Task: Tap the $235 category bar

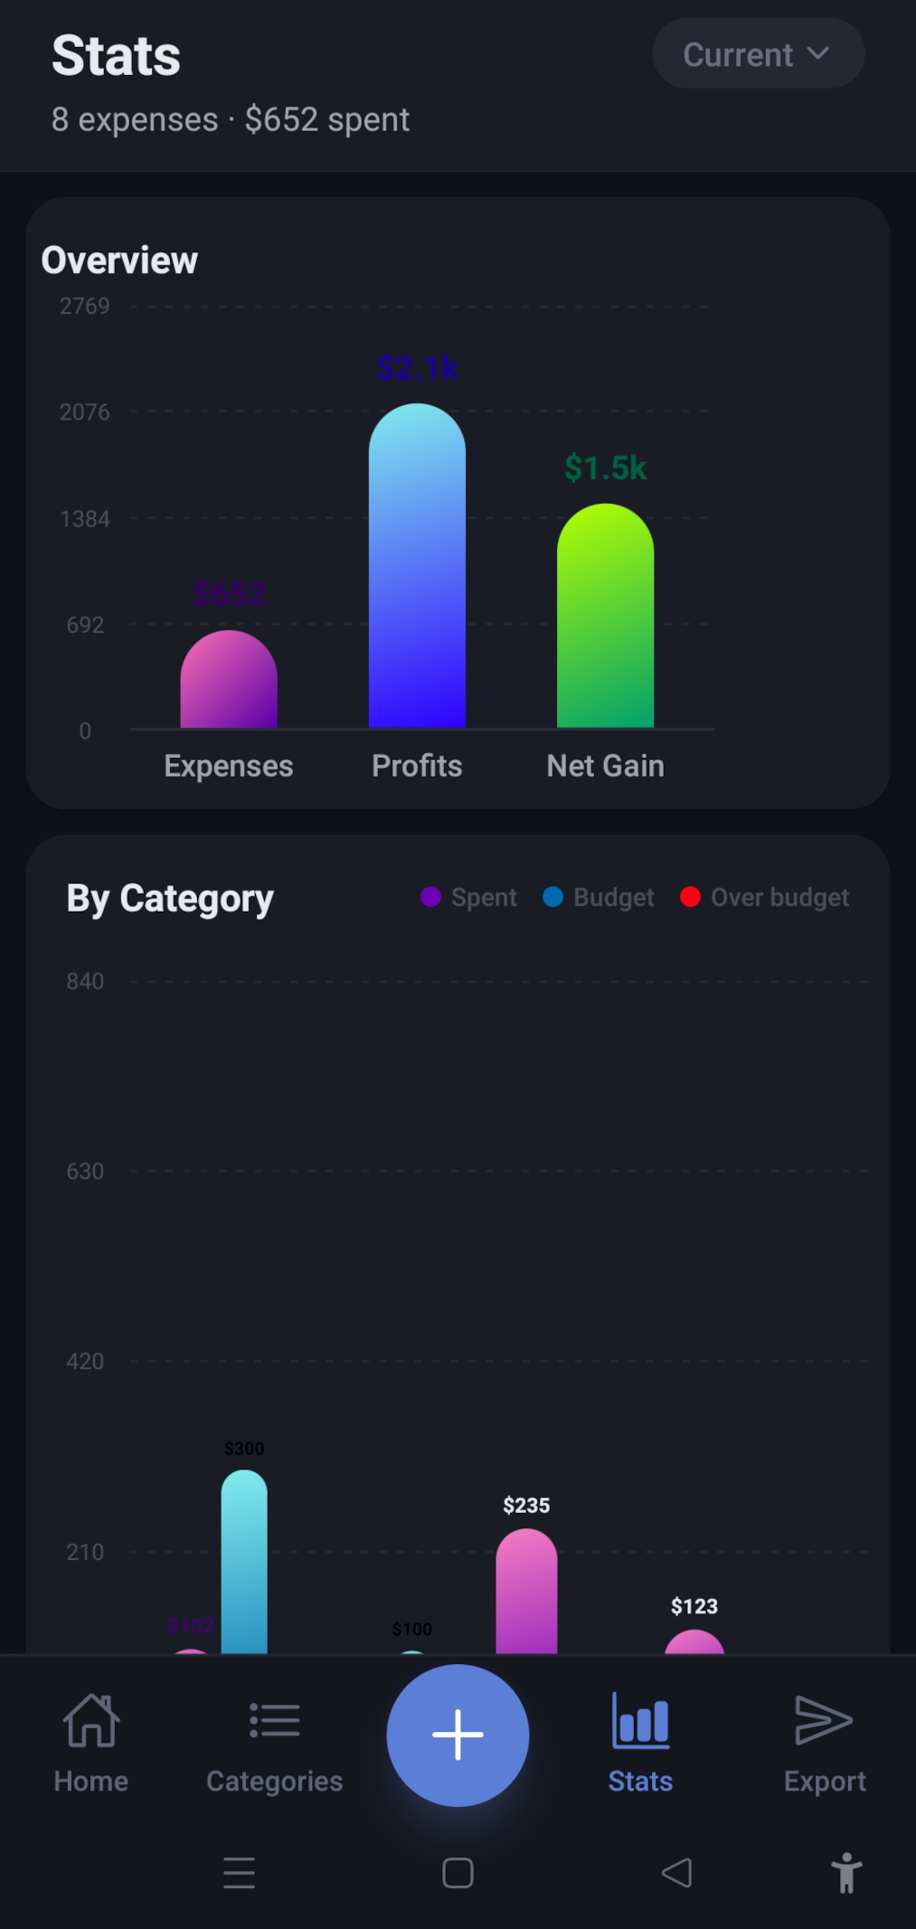Action: tap(526, 1592)
